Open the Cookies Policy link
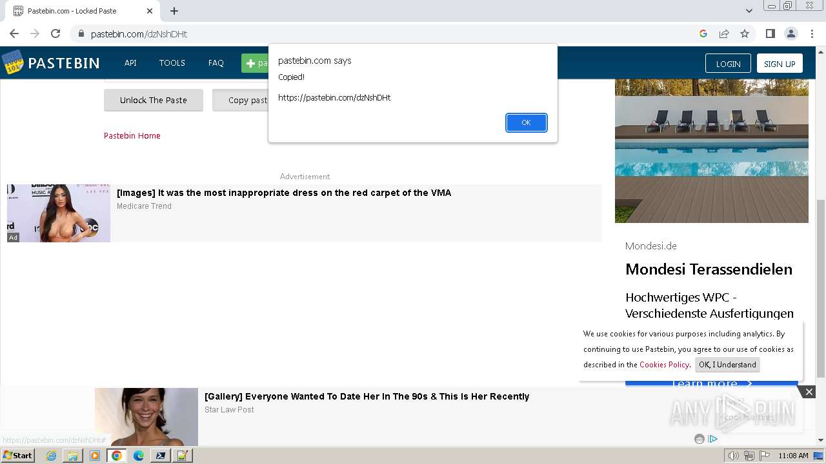The image size is (826, 464). [x=664, y=365]
